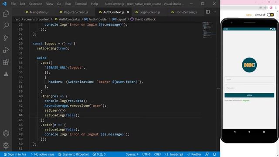Click the feedback icon in status bar
Viewport: 279px width, 157px height.
207,154
